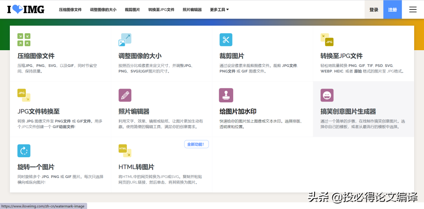The width and height of the screenshot is (424, 209).
Task: Select the blue resize image icon
Action: [125, 40]
